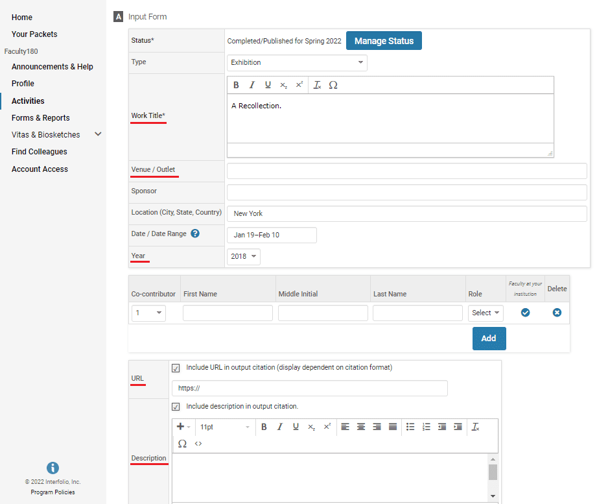
Task: Click the Description text area
Action: click(330, 477)
